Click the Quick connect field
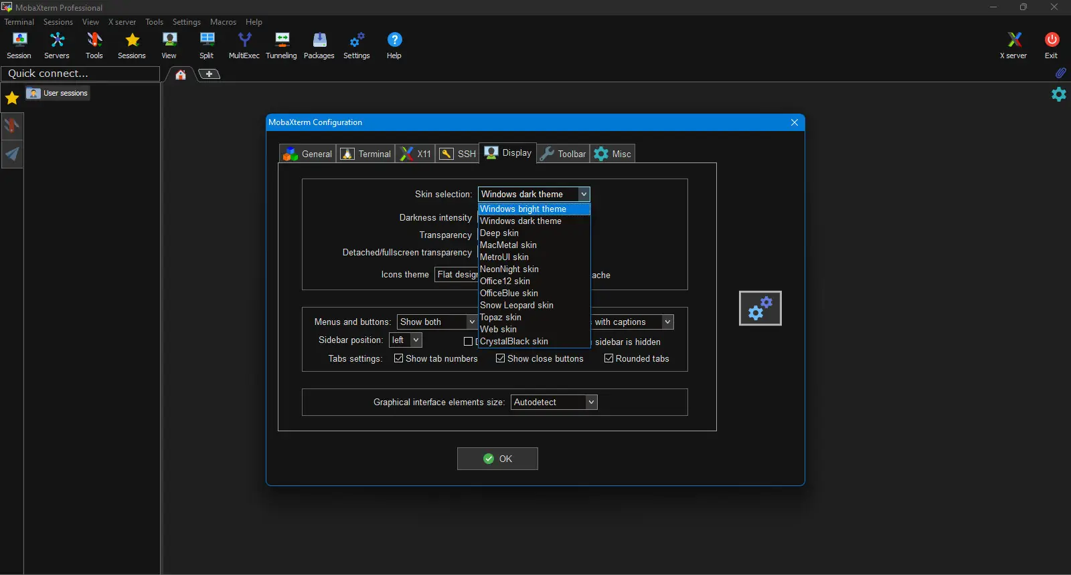1071x575 pixels. tap(80, 74)
